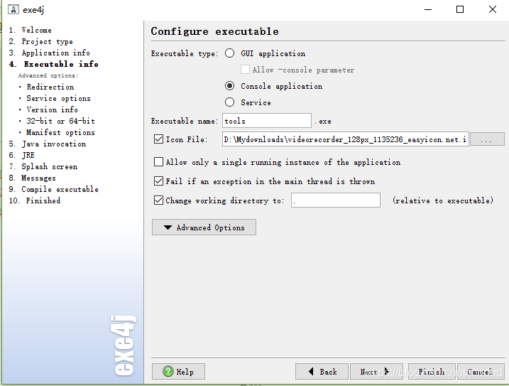509x386 pixels.
Task: Go to step 10 Finished
Action: [34, 200]
